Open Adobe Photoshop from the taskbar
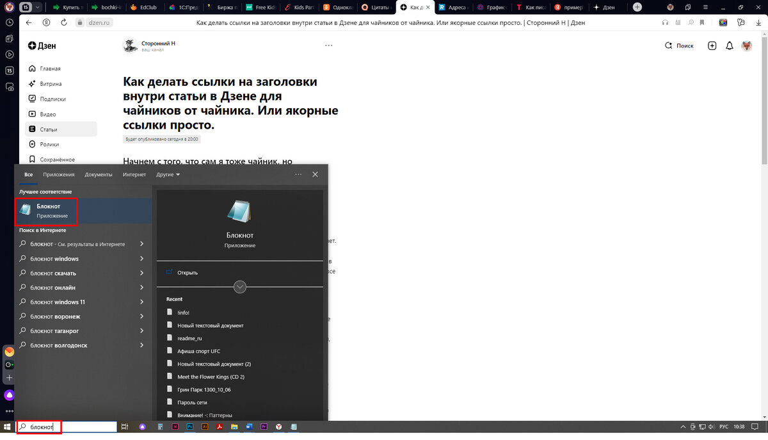The image size is (768, 440). point(190,427)
